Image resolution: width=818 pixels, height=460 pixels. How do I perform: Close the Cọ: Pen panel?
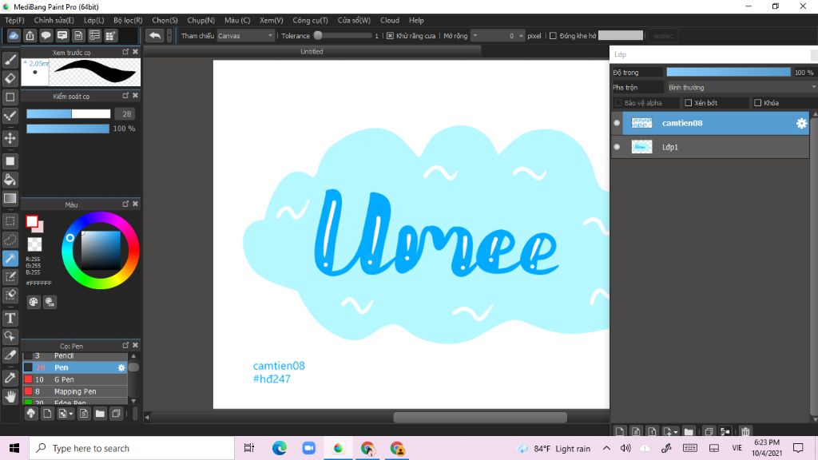click(135, 345)
